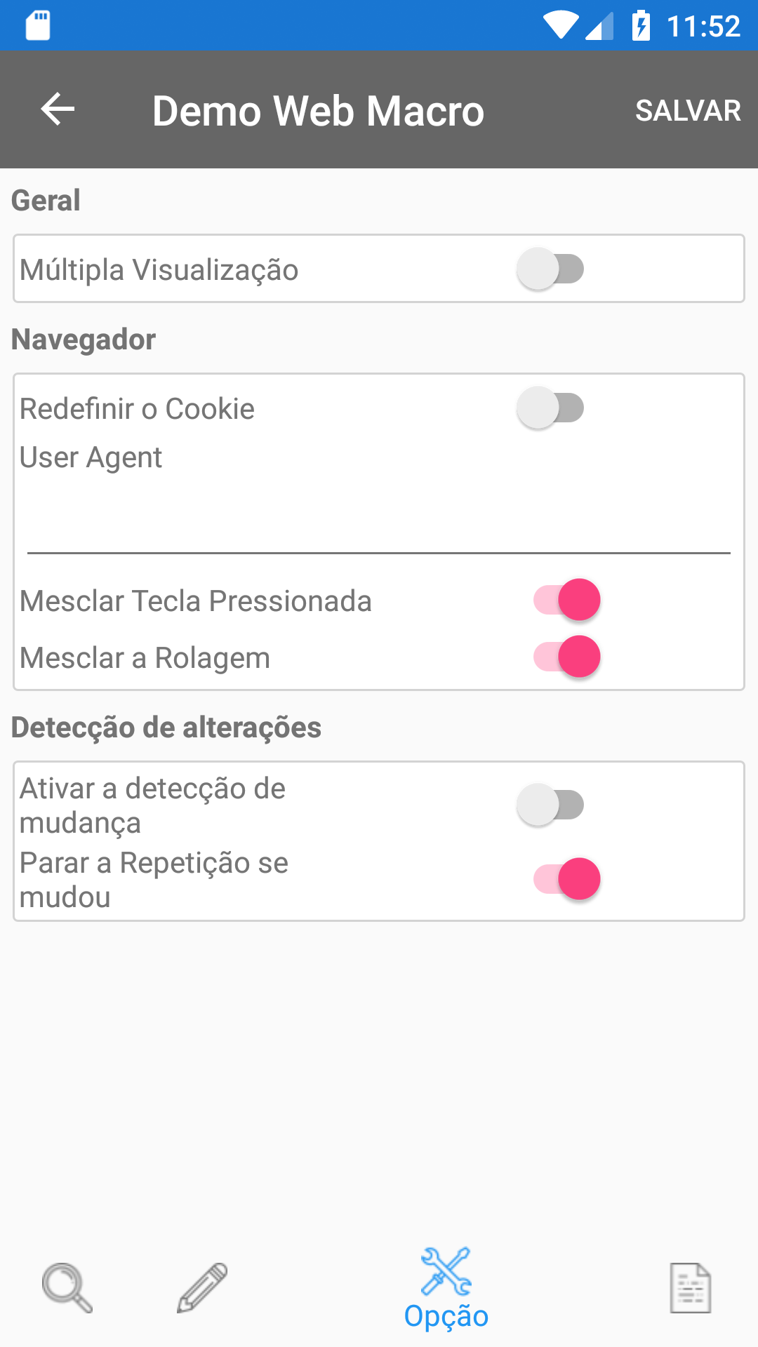Tap the Demo Web Macro title
The image size is (758, 1347).
319,111
